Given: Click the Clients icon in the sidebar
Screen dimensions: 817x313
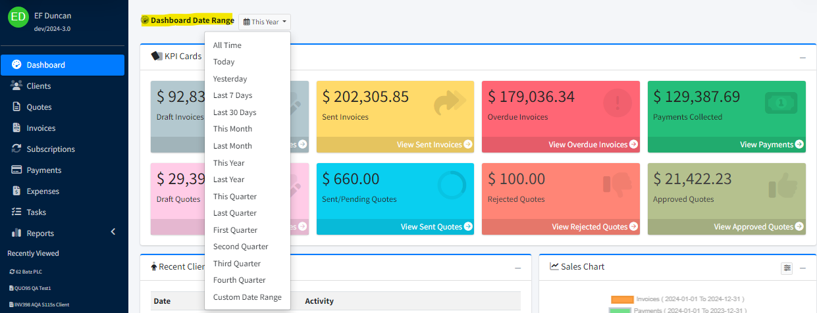Looking at the screenshot, I should pos(16,86).
